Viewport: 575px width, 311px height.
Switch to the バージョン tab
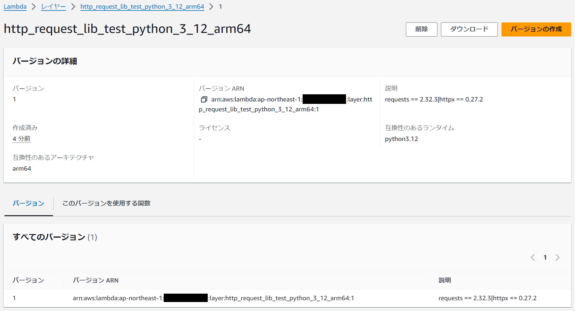click(28, 203)
